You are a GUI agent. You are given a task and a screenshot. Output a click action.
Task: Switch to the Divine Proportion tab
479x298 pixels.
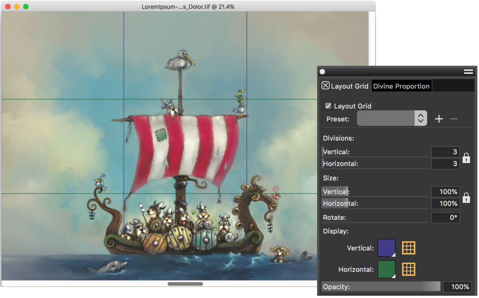pyautogui.click(x=401, y=86)
